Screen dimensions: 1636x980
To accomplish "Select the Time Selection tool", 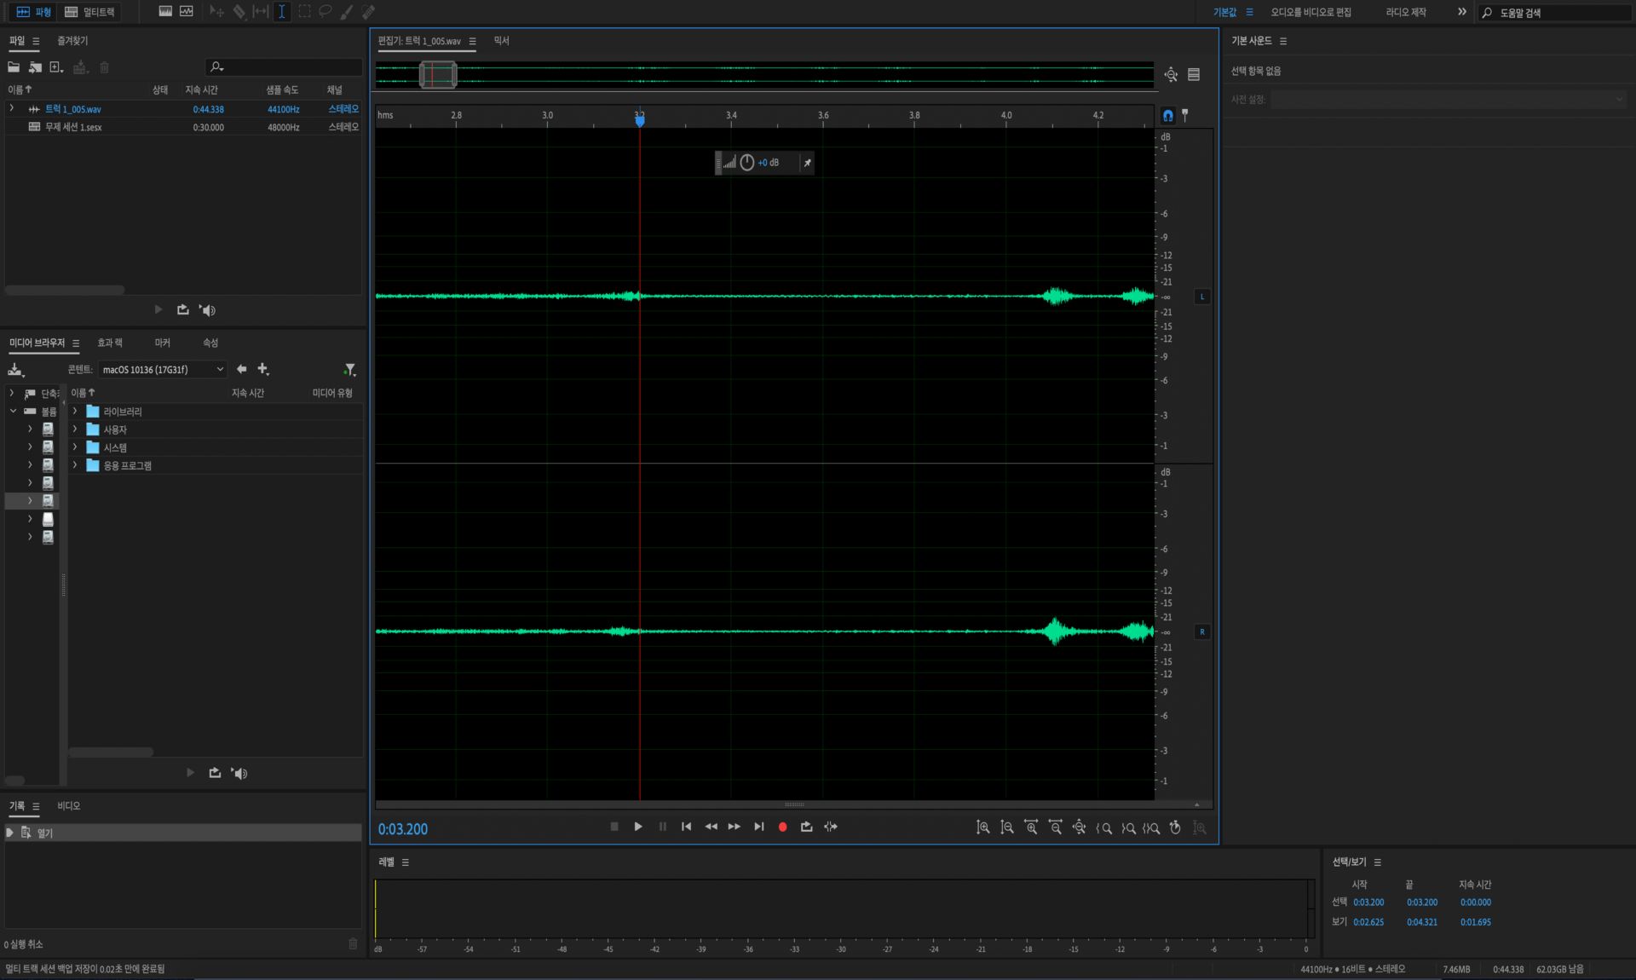I will tap(281, 12).
